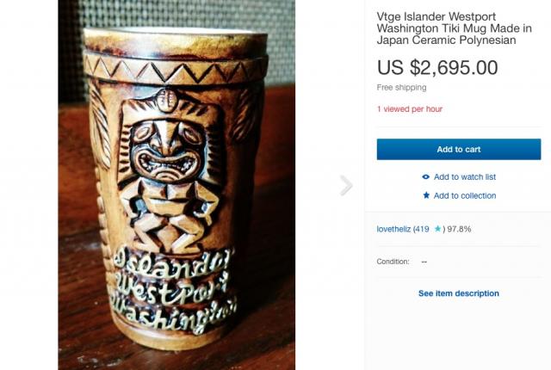Screen dimensions: 551x370
Task: Click the Vtge Islander Westport listing title
Action: coord(454,28)
